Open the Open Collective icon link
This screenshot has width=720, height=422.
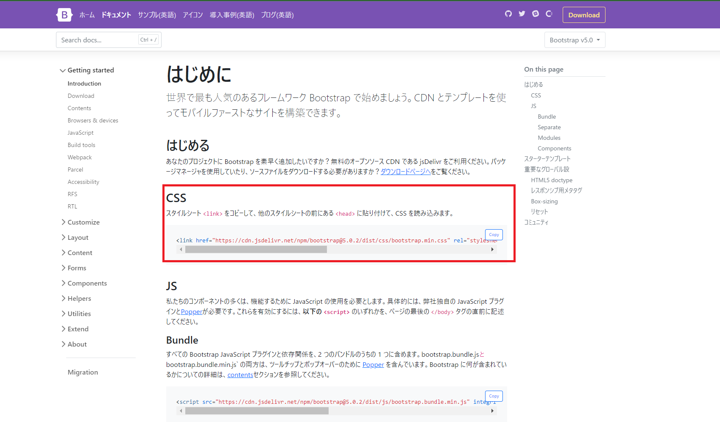pyautogui.click(x=549, y=14)
